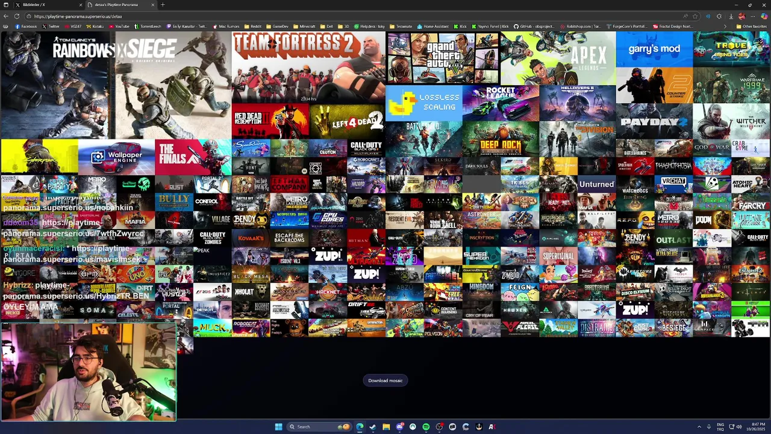The image size is (771, 434).
Task: Open the Feign tile
Action: (x=520, y=292)
